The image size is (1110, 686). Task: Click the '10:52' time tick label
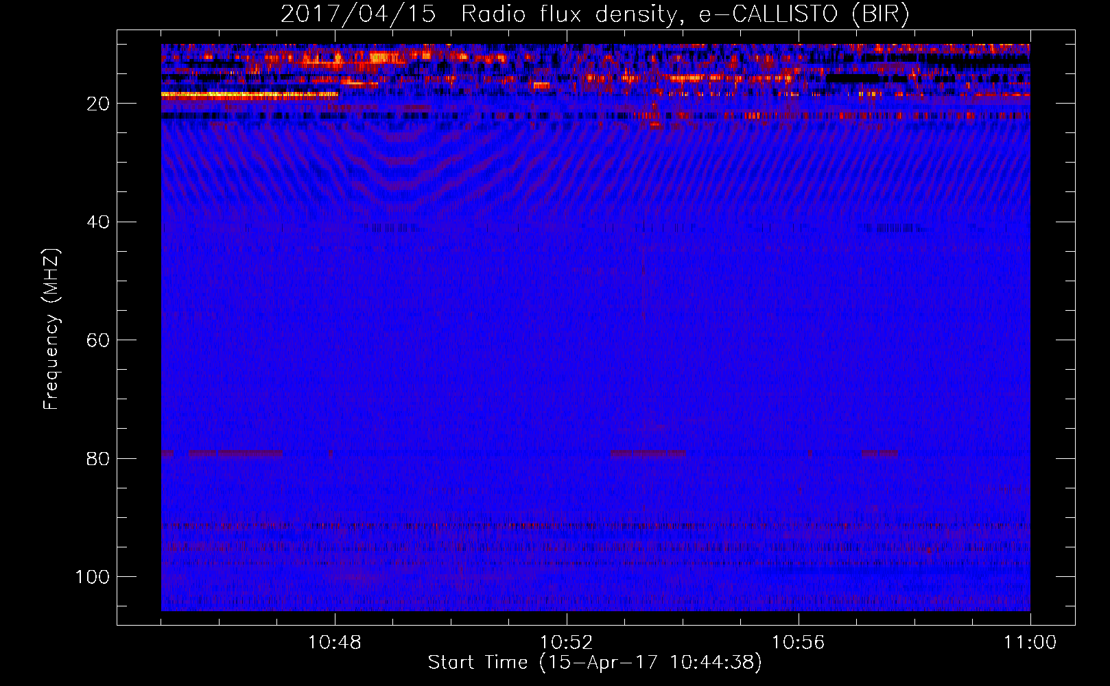[567, 643]
